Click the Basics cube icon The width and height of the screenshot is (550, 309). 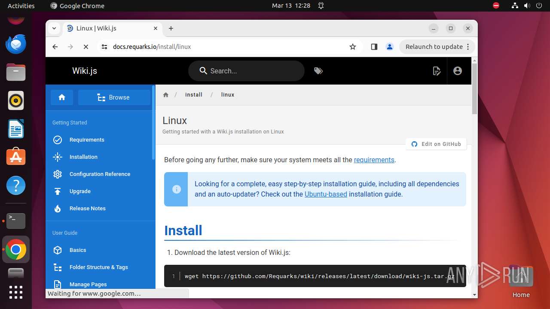58,250
